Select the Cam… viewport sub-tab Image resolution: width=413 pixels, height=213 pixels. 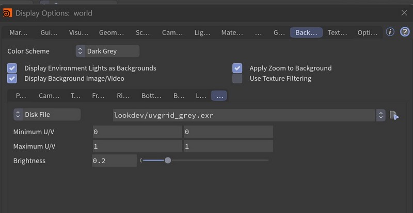[49, 96]
